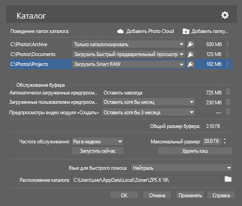Click trash icon next to 725 Мб
Viewport: 242px width, 206px height.
(x=228, y=92)
